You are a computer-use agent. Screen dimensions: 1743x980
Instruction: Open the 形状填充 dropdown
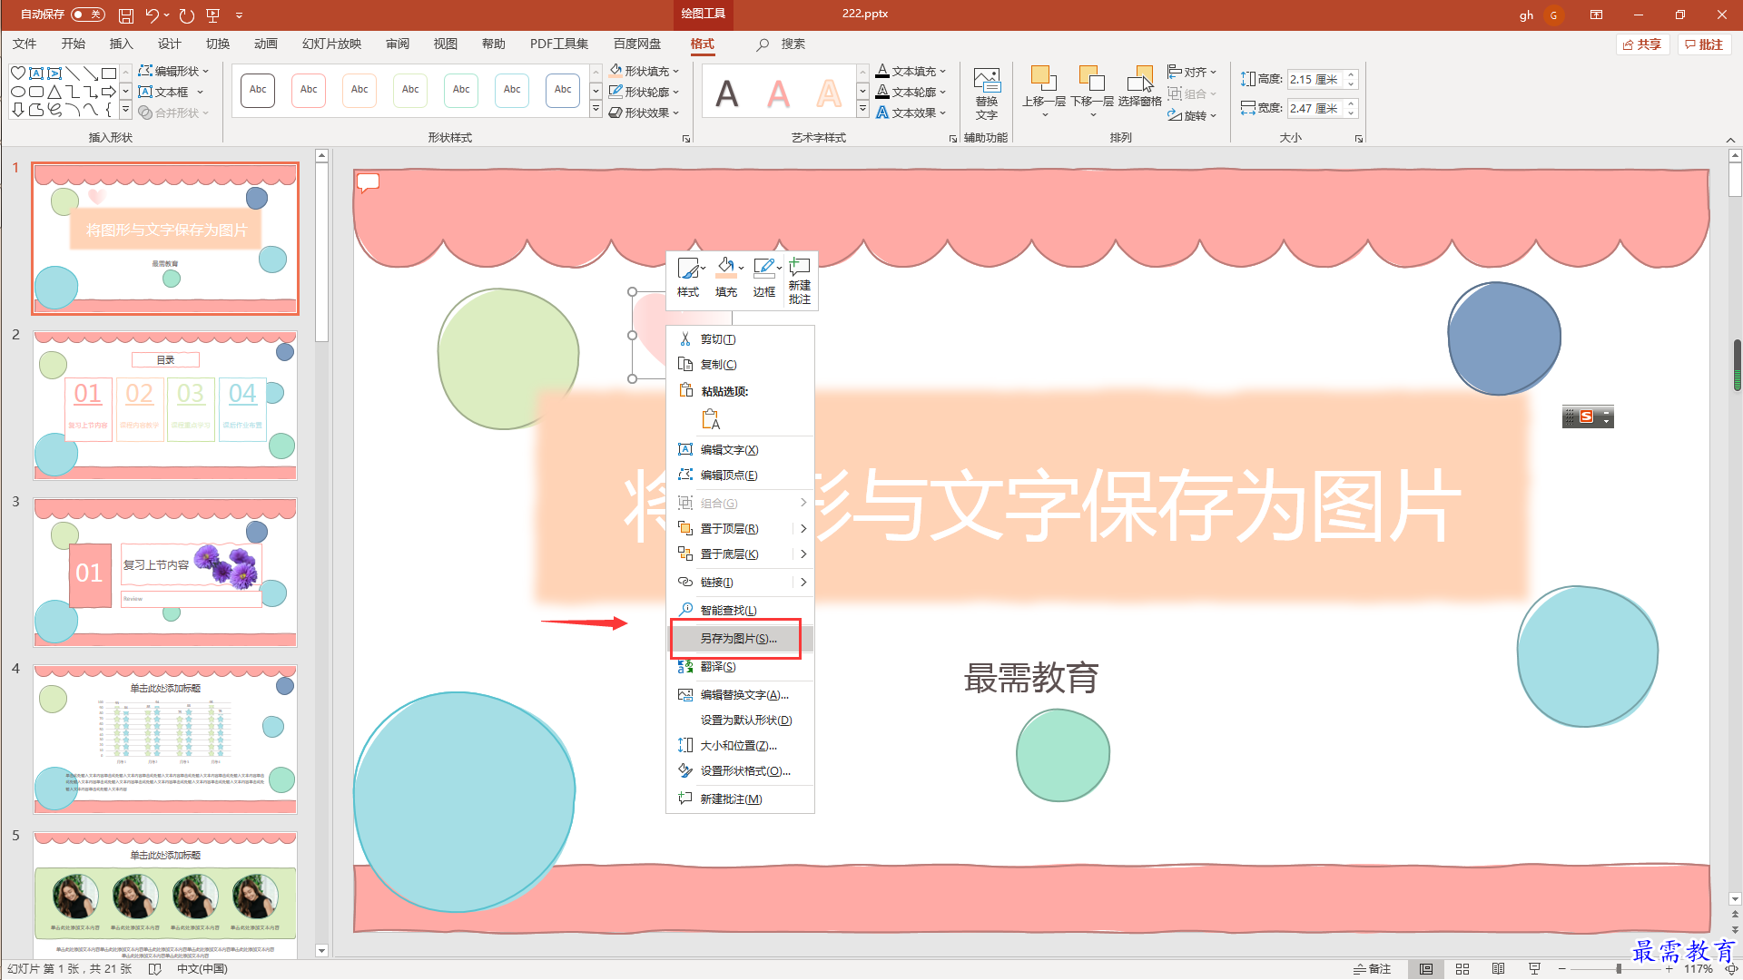pos(644,71)
